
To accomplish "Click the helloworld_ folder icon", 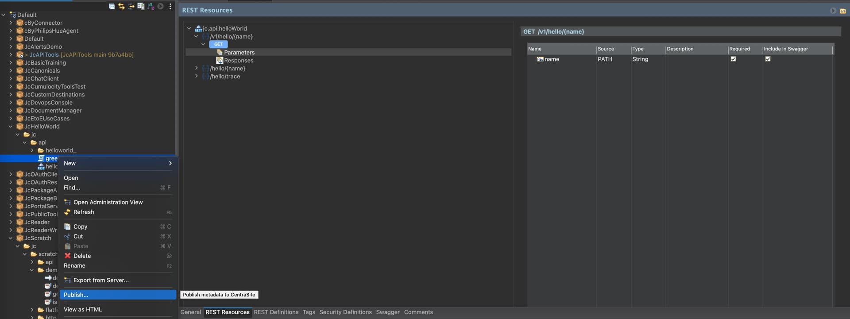I will coord(41,150).
